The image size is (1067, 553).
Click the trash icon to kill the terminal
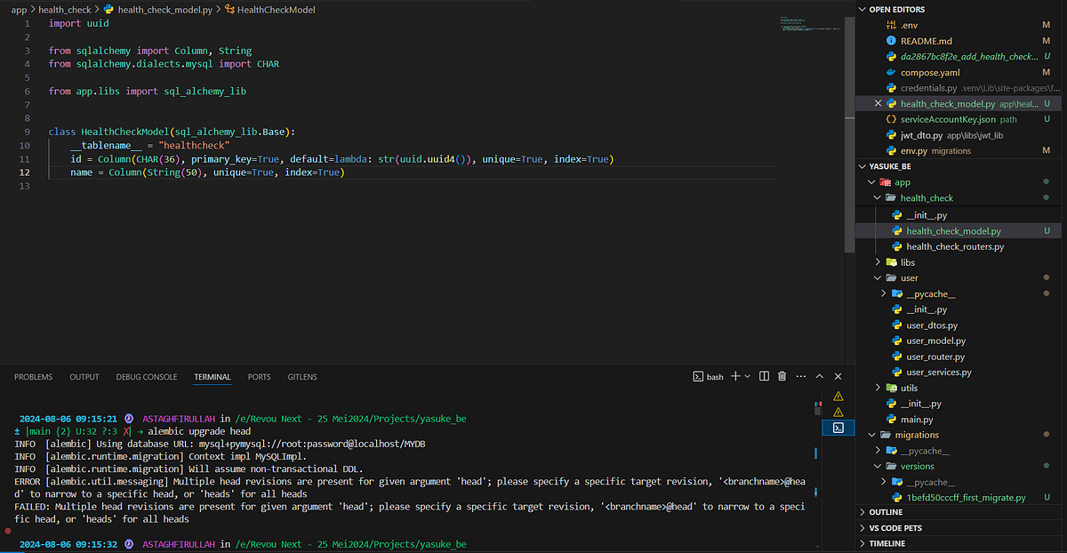tap(782, 376)
